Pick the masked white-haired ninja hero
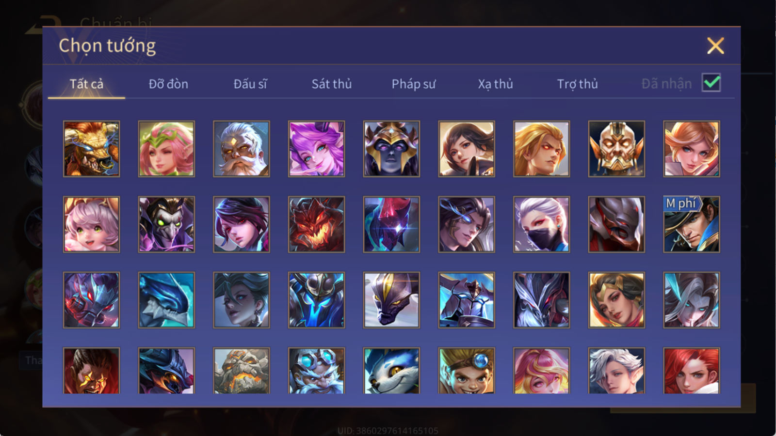The width and height of the screenshot is (776, 436). tap(541, 224)
